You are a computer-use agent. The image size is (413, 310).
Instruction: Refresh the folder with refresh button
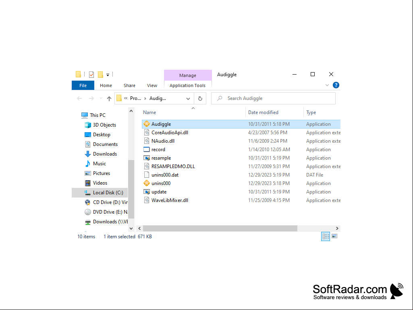pyautogui.click(x=200, y=98)
